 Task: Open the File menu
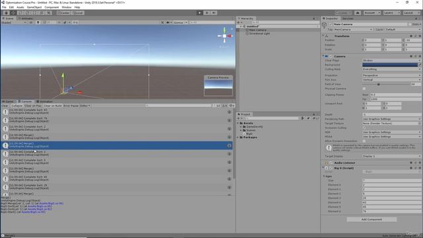[x=4, y=7]
